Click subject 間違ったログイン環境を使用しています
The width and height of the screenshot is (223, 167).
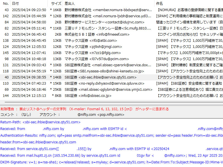(x=190, y=22)
